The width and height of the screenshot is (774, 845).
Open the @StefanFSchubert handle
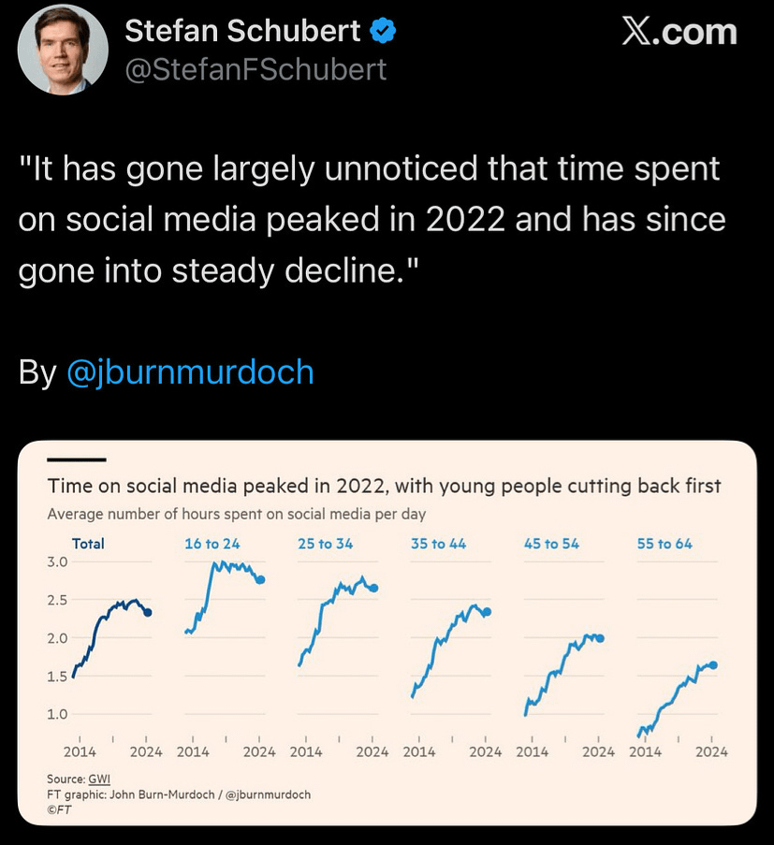(x=255, y=70)
